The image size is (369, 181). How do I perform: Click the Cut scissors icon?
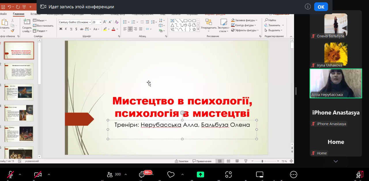point(13,20)
